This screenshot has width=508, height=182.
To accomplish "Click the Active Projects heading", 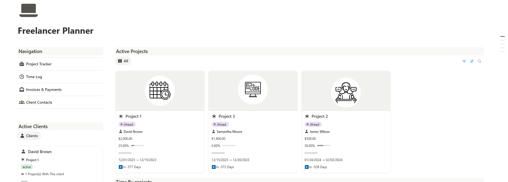I will (132, 51).
